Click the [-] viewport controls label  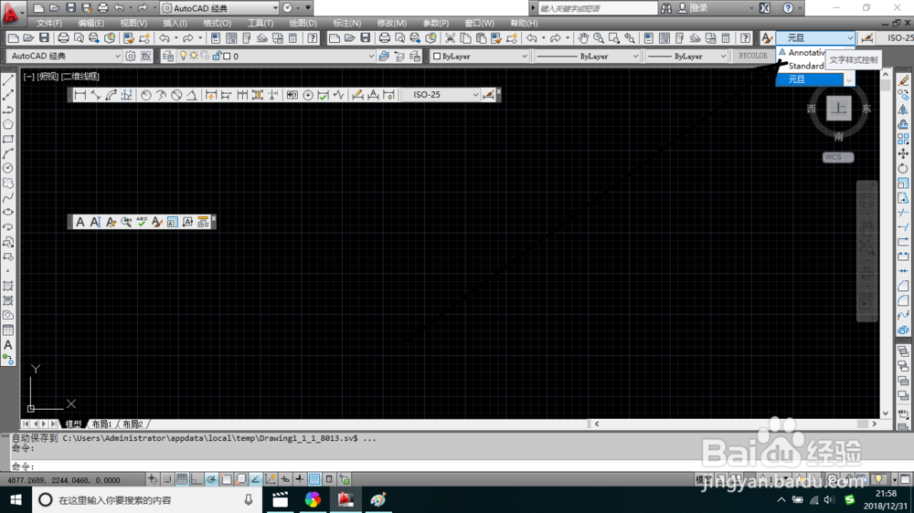pos(28,77)
